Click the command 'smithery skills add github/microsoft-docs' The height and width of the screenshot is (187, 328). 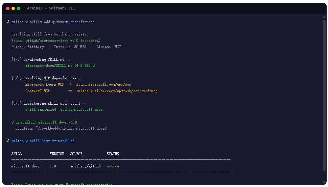click(x=53, y=22)
